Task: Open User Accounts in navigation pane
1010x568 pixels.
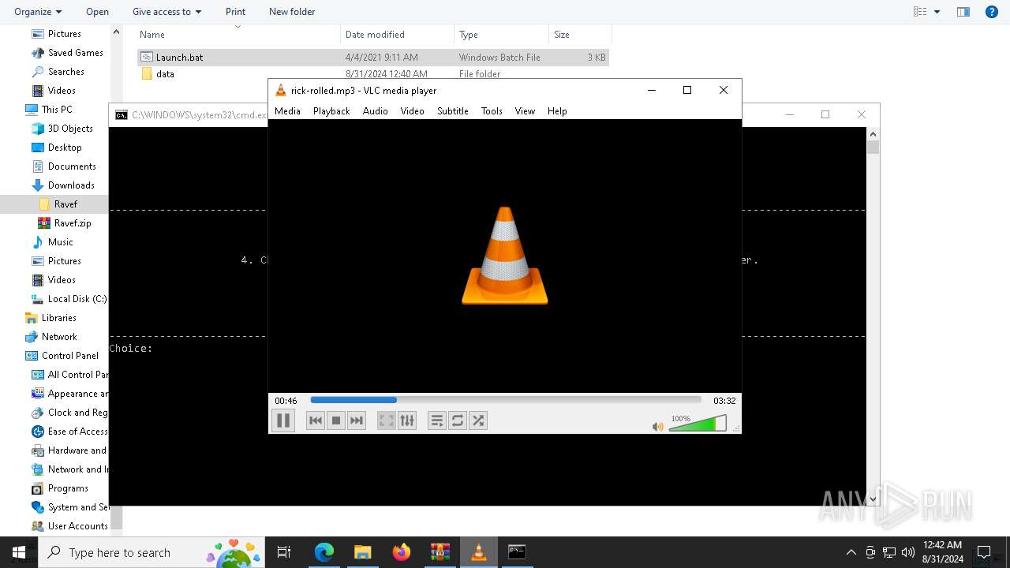Action: click(x=77, y=526)
